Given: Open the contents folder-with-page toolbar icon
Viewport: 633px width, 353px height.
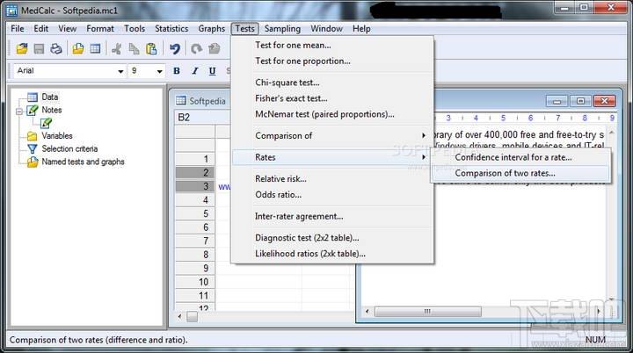Looking at the screenshot, I should pyautogui.click(x=78, y=49).
